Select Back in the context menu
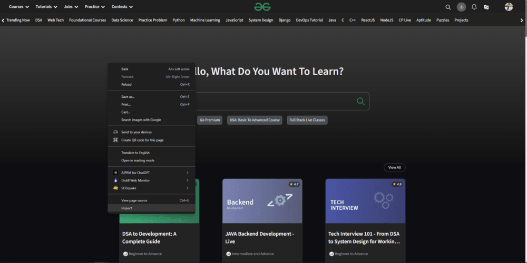The width and height of the screenshot is (527, 263). [x=151, y=69]
